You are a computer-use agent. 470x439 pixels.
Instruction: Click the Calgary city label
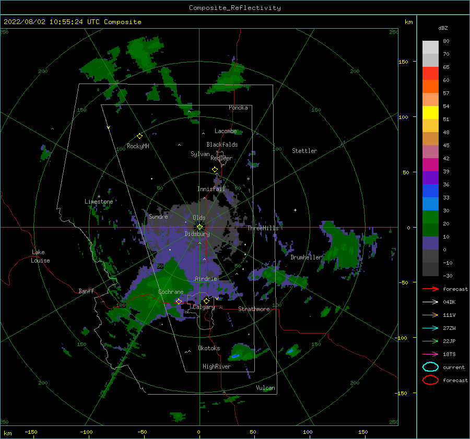coord(204,307)
